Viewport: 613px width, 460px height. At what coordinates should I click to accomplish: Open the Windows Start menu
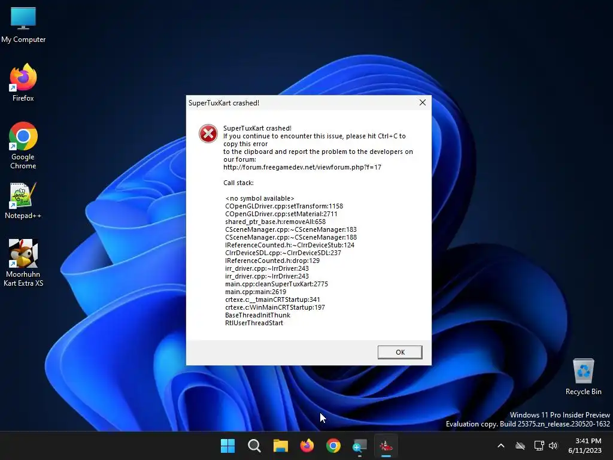click(227, 446)
